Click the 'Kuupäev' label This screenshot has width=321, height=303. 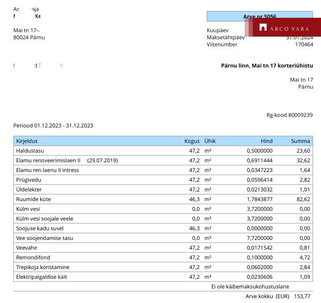(218, 30)
